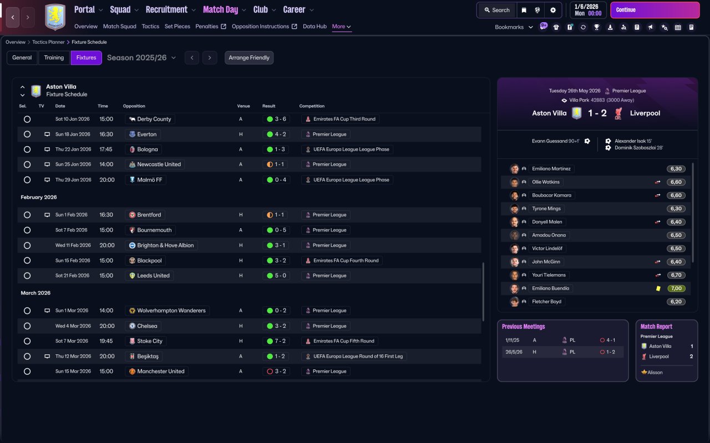Open the settings gear icon

click(x=553, y=10)
